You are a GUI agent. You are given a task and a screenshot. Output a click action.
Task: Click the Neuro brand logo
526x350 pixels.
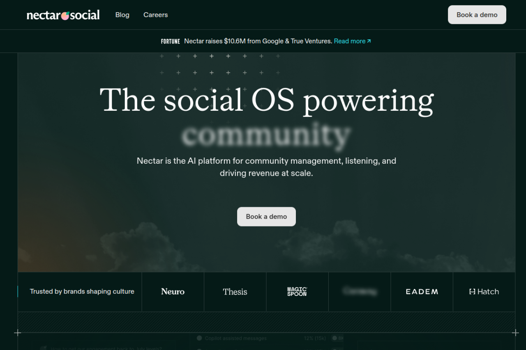click(x=173, y=292)
